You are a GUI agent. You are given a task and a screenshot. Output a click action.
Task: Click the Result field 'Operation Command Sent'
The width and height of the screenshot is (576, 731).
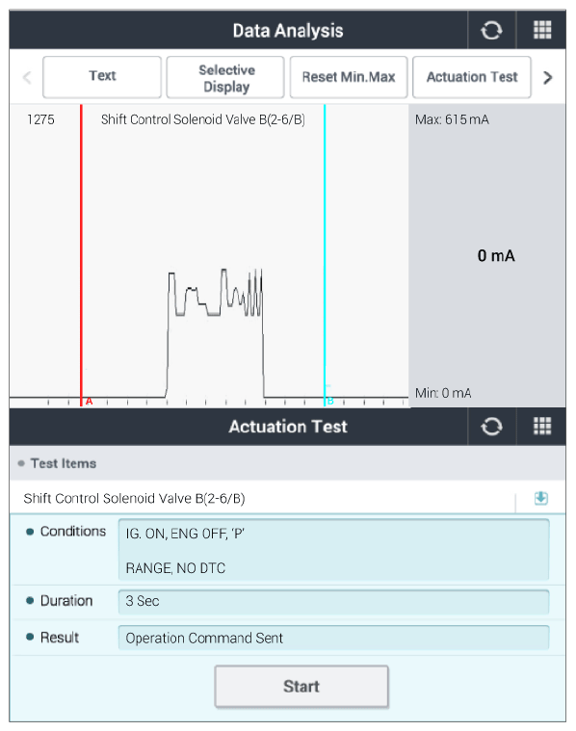tap(333, 638)
